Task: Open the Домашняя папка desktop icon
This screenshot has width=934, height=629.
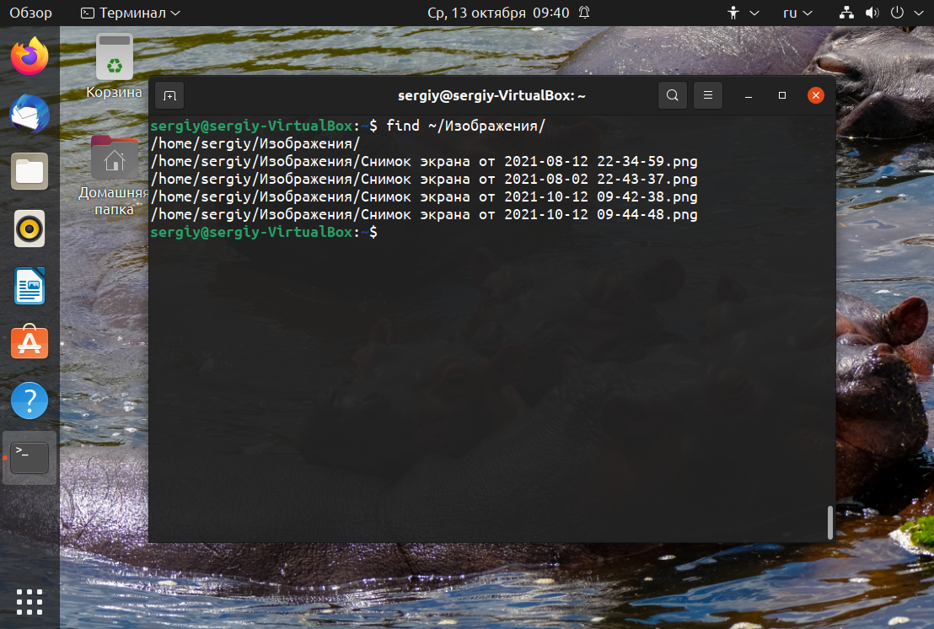Action: point(114,175)
